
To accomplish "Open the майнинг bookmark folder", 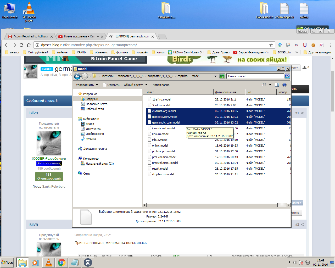I will pos(60,52).
